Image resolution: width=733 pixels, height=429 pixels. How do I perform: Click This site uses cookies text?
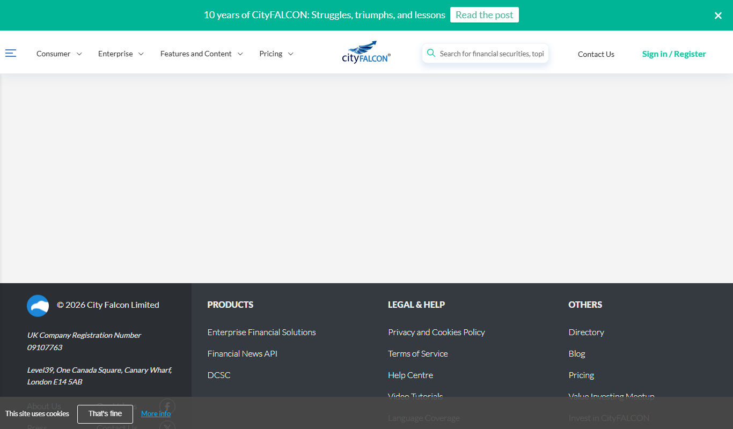pos(37,413)
